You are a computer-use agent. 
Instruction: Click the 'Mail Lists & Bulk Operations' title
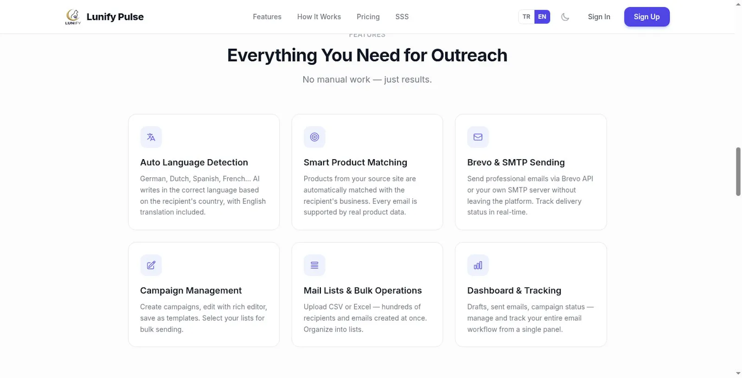tap(363, 290)
